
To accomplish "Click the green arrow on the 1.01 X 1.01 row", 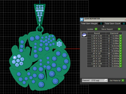I will click(x=121, y=56).
